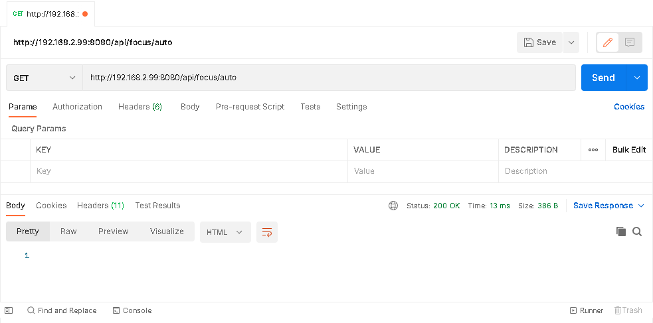Click the pencil edit mode icon
Viewport: 653px width, 323px height.
pos(606,42)
